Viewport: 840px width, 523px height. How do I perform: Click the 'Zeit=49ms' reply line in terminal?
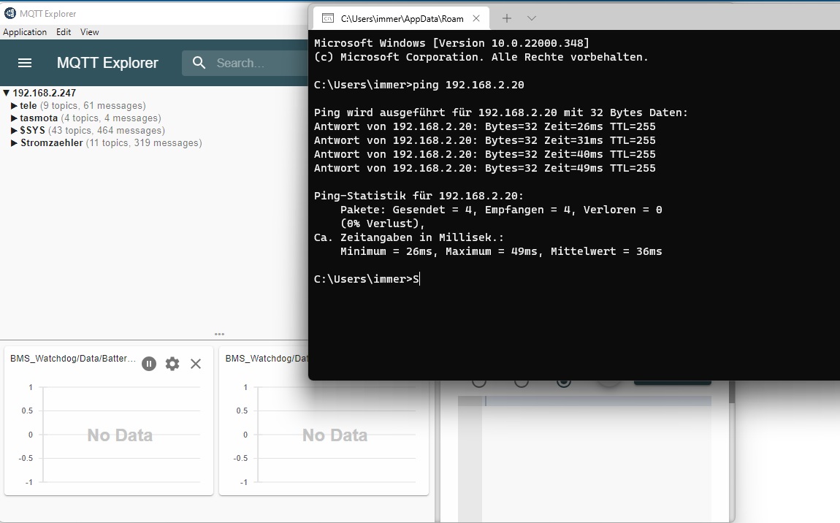pos(485,168)
